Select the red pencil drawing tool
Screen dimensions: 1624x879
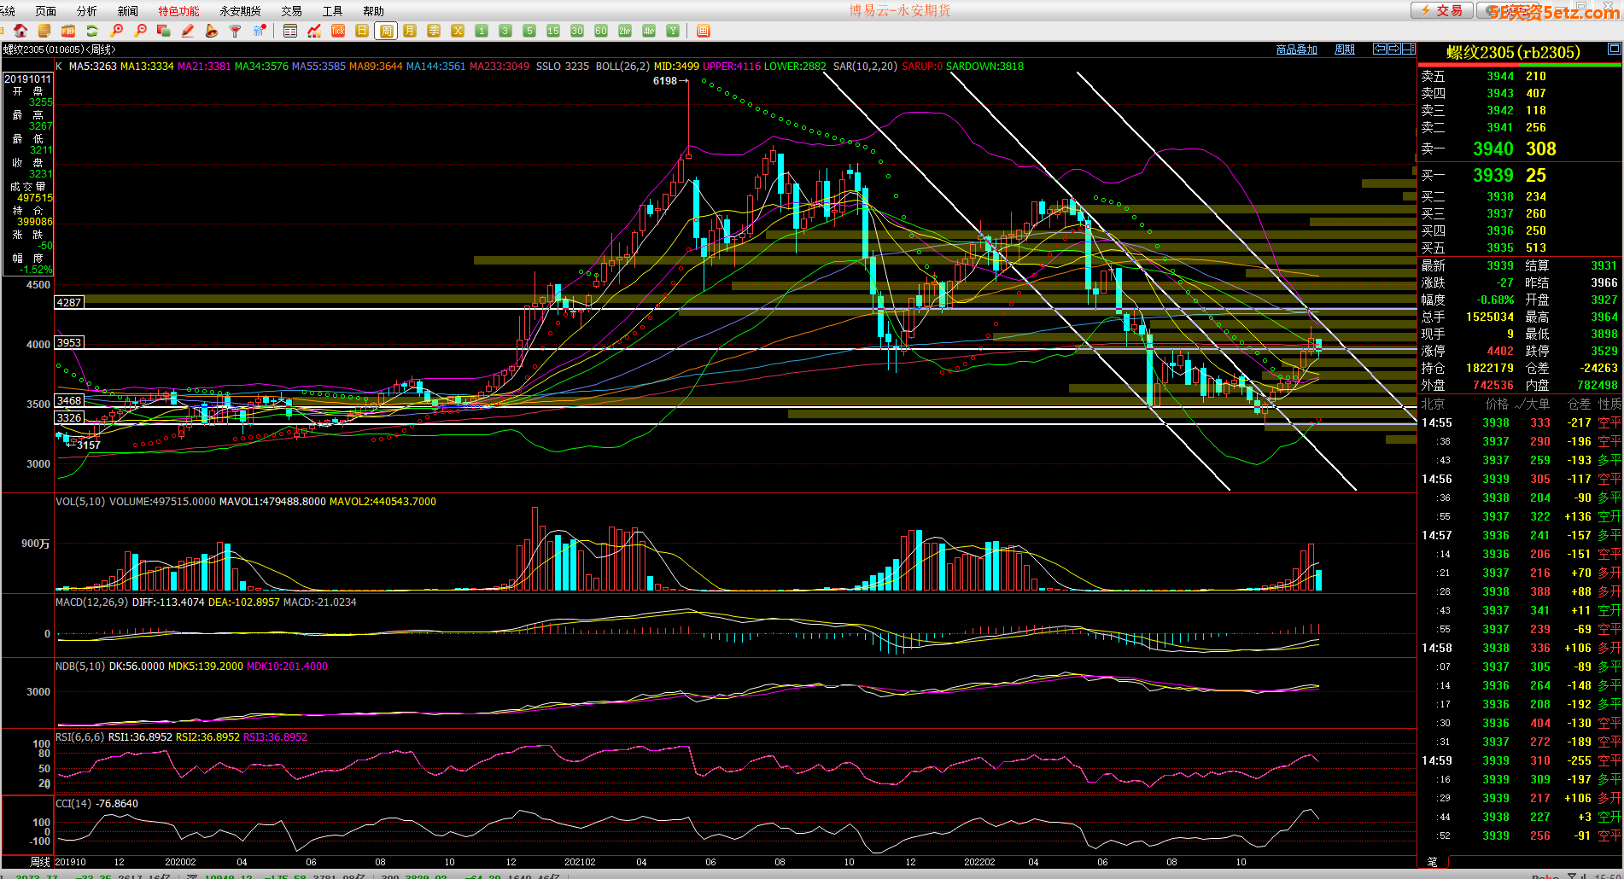click(188, 31)
